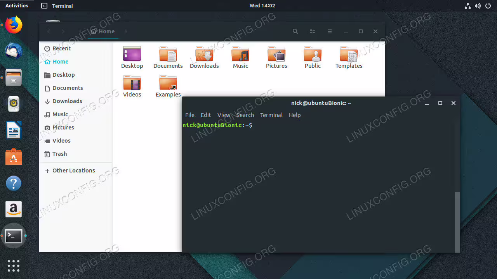Open the Terminal menu in terminal menubar
The height and width of the screenshot is (279, 497).
(271, 115)
